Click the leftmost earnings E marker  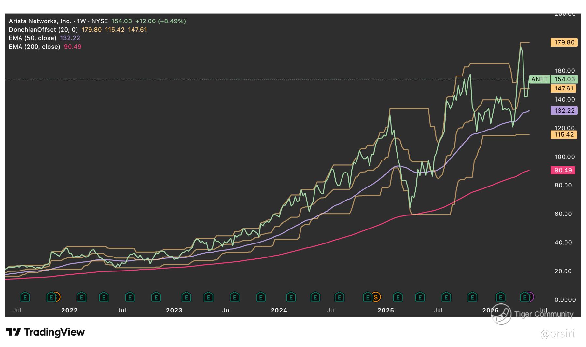click(x=25, y=297)
